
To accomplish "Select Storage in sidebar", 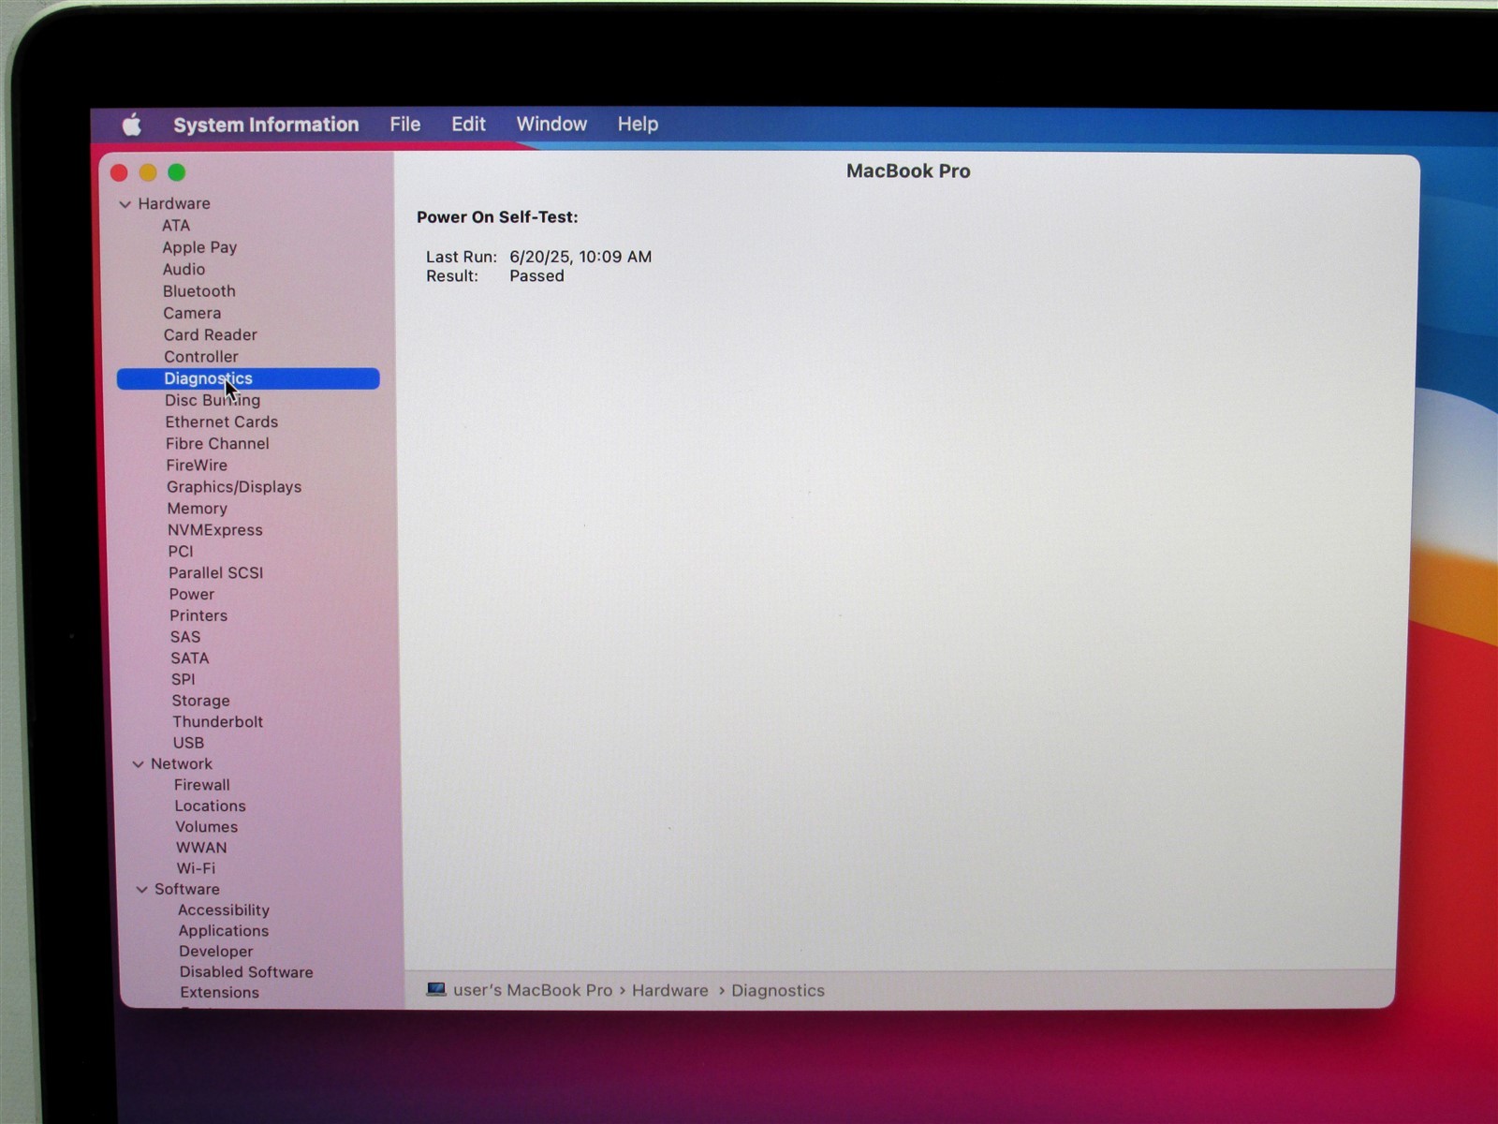I will (x=200, y=701).
